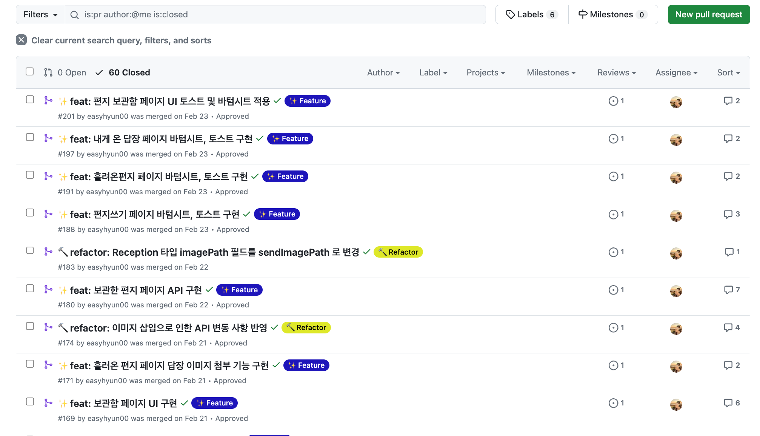Select checkbox for PR #171

tap(30, 364)
